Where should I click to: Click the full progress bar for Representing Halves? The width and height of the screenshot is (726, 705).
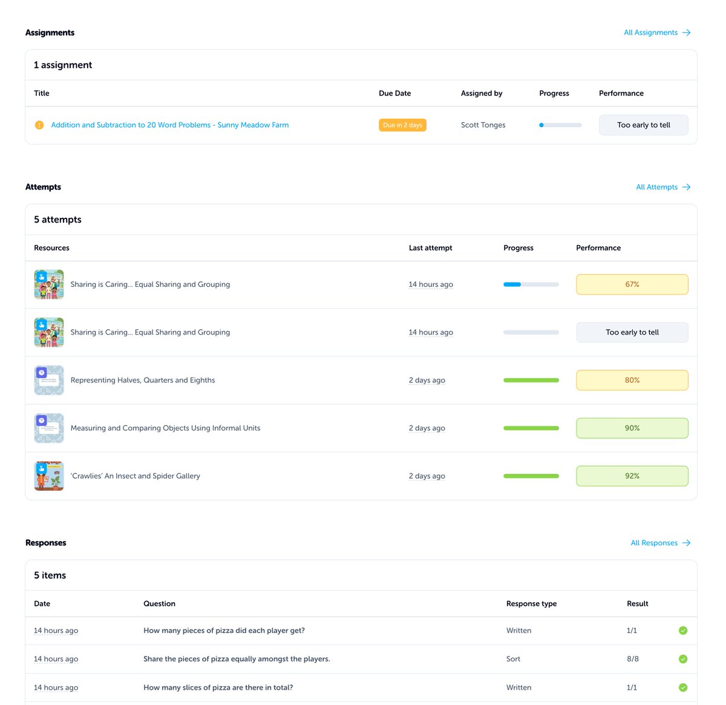click(x=531, y=380)
